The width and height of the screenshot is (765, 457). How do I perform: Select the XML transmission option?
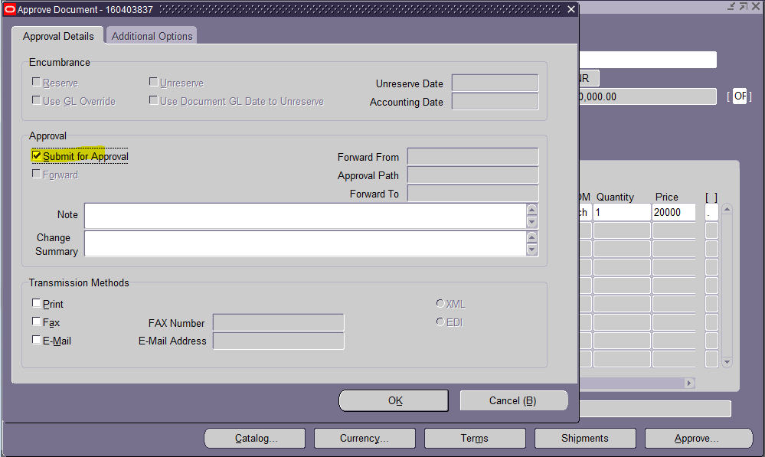pyautogui.click(x=440, y=303)
